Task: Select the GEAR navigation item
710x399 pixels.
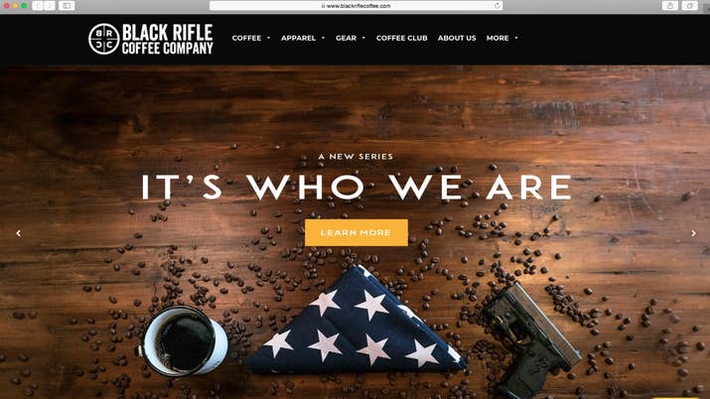Action: 346,38
